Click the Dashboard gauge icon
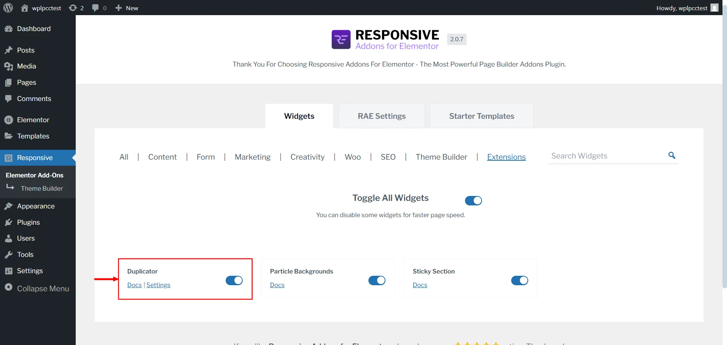 point(9,29)
